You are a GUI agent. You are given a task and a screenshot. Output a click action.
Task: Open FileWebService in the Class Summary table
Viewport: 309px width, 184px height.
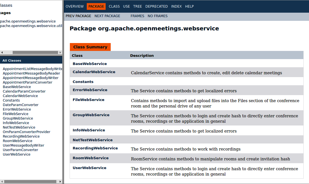point(88,100)
